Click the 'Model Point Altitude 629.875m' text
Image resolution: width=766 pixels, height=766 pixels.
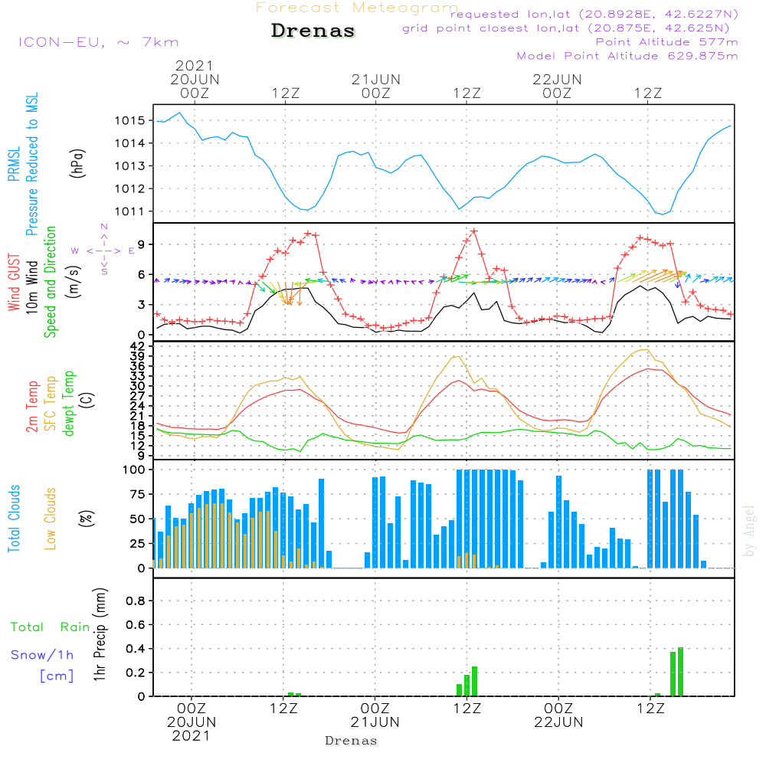click(x=627, y=56)
